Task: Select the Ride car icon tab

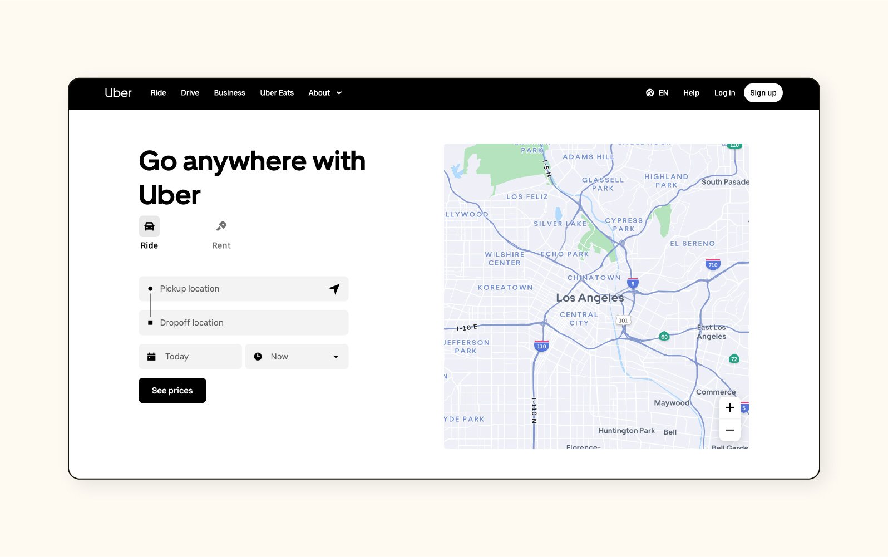Action: (x=149, y=226)
